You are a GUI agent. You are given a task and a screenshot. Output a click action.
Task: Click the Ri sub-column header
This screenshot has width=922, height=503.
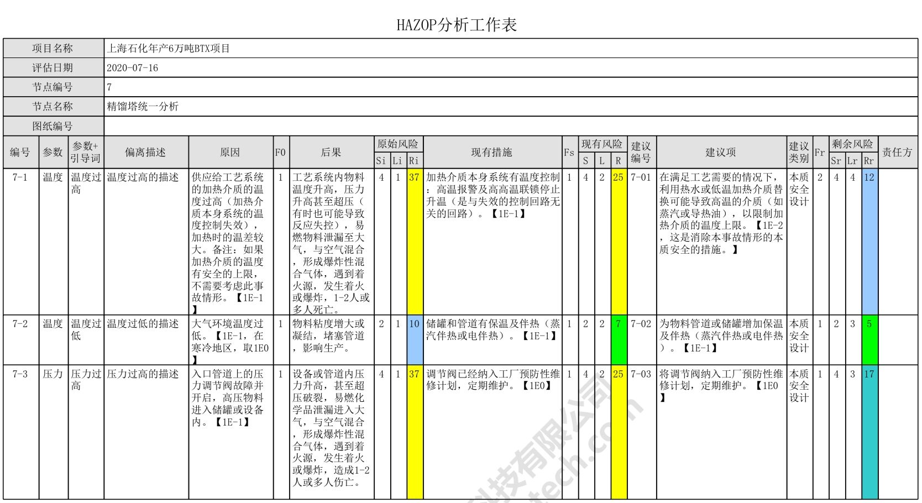pos(414,160)
